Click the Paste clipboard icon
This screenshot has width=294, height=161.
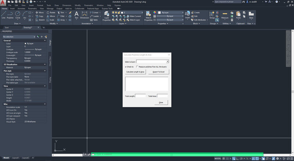(238, 15)
